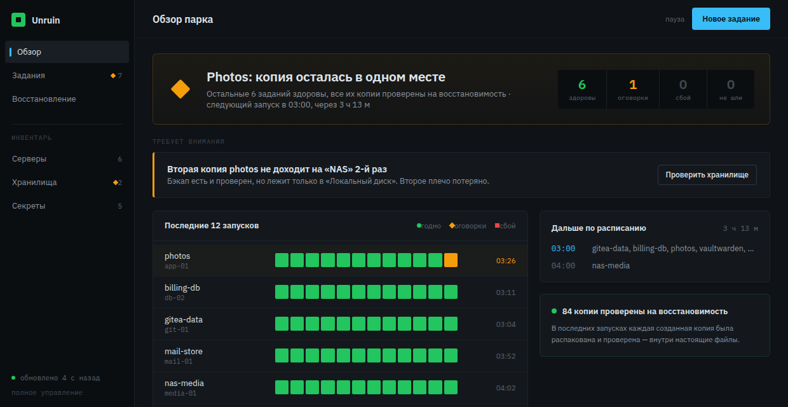Click the 03:04 run time for gitea-data

(506, 324)
